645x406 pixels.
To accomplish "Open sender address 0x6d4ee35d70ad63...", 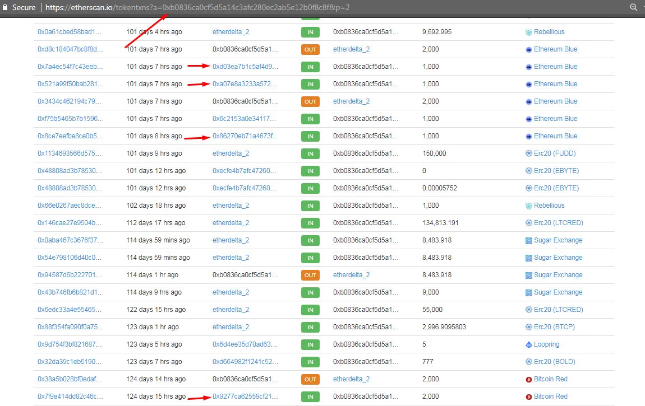I will coord(245,344).
